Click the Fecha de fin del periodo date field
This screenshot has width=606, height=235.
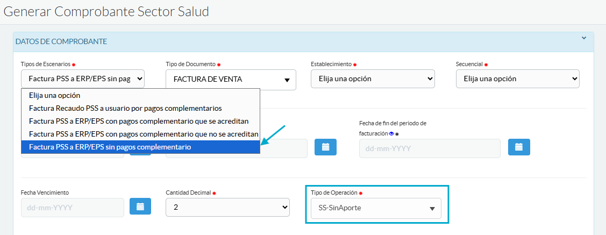(430, 148)
